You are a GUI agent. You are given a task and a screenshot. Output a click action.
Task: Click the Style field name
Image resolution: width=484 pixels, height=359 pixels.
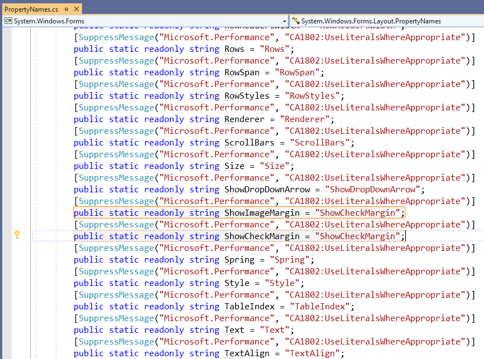pyautogui.click(x=237, y=283)
